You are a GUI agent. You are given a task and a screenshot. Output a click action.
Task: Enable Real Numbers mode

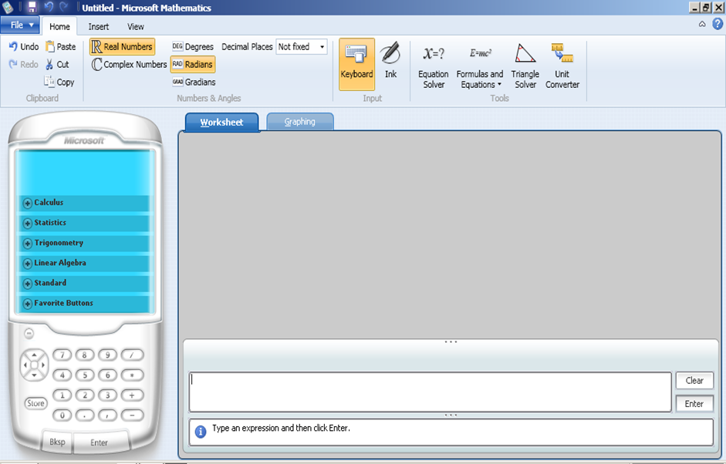pyautogui.click(x=122, y=47)
